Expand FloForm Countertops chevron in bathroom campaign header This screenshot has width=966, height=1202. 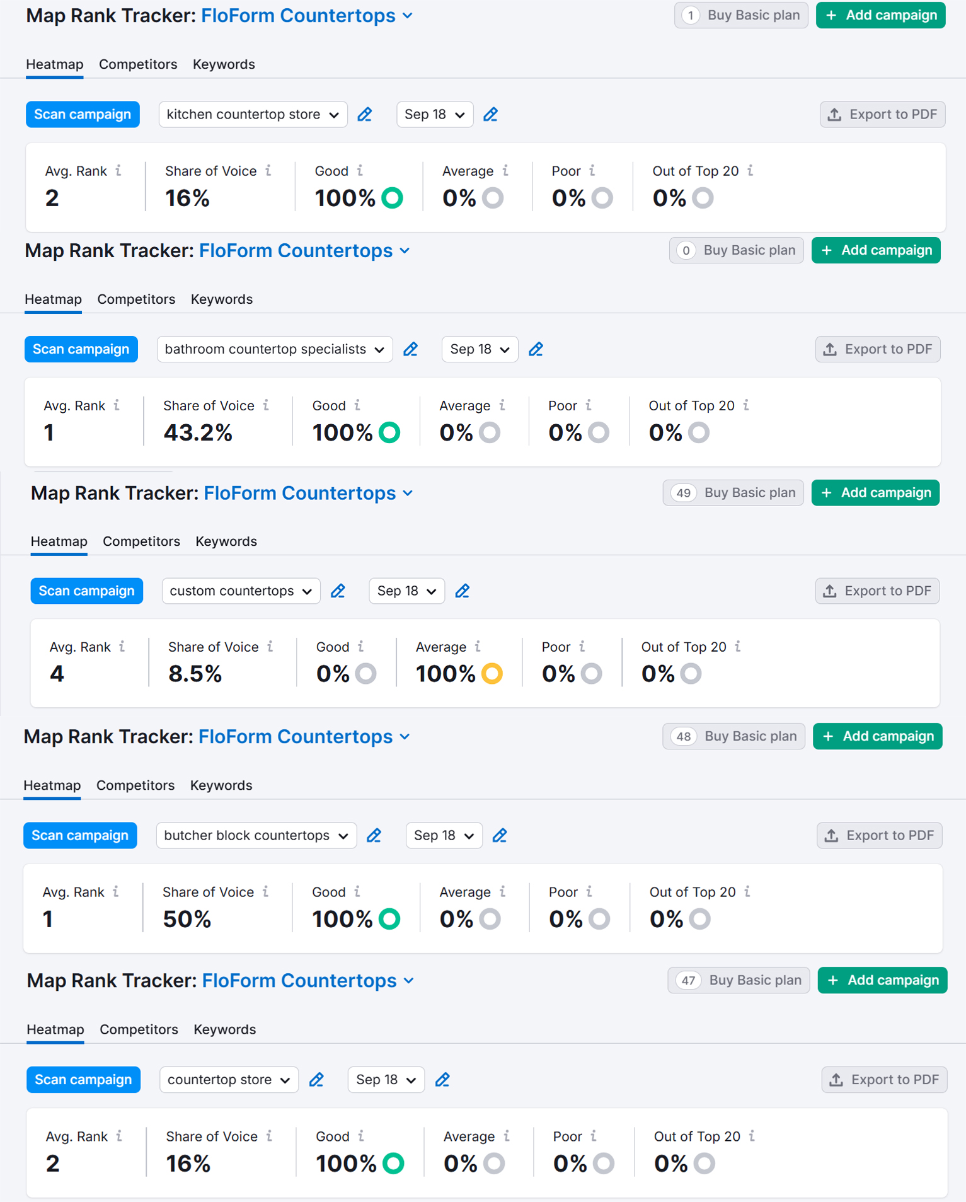[405, 251]
